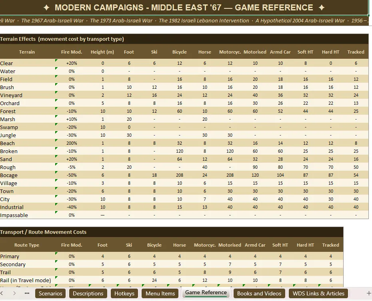Select the Trail route row label
Image resolution: width=372 pixels, height=301 pixels.
point(28,272)
